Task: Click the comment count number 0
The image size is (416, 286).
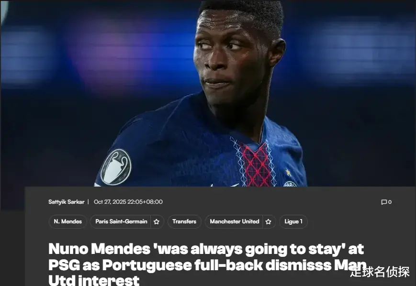Action: click(390, 202)
